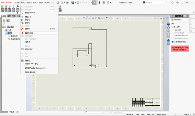Image resolution: width=195 pixels, height=116 pixels.
Task: Open the 文件(F) File menu
Action: 17,3
